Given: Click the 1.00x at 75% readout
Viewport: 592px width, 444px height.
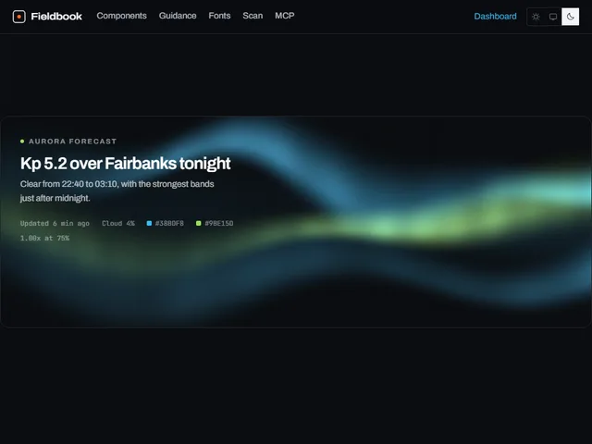Looking at the screenshot, I should pos(44,239).
